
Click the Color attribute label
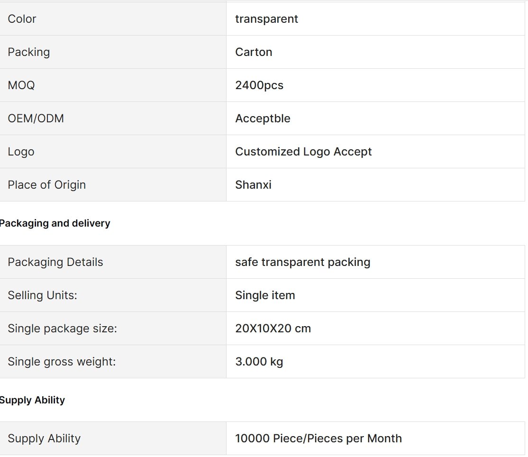(x=22, y=19)
